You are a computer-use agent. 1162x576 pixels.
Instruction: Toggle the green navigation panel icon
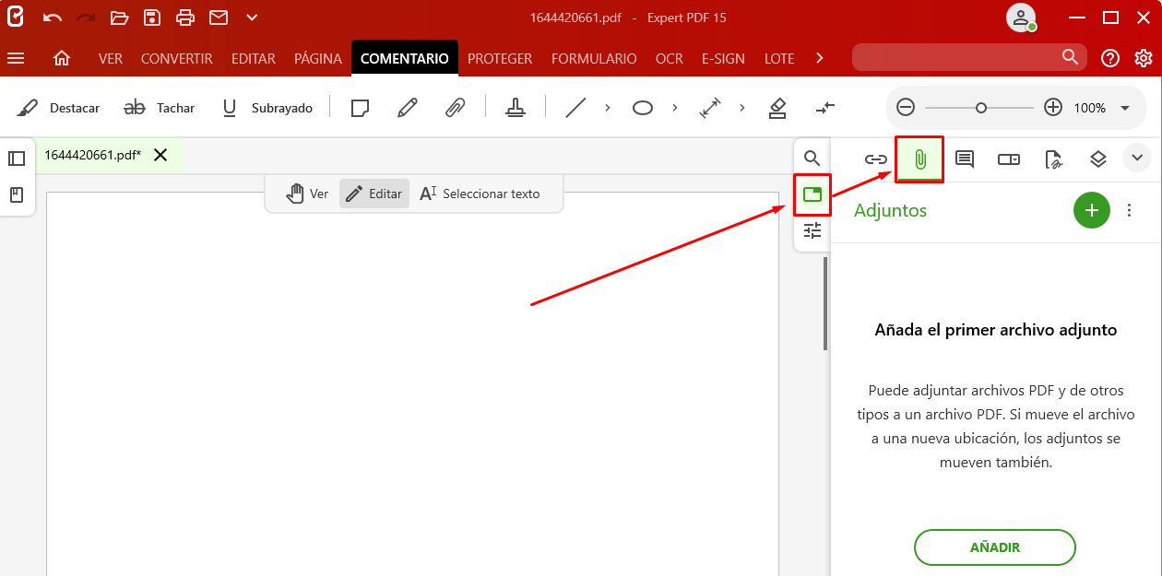[x=812, y=194]
